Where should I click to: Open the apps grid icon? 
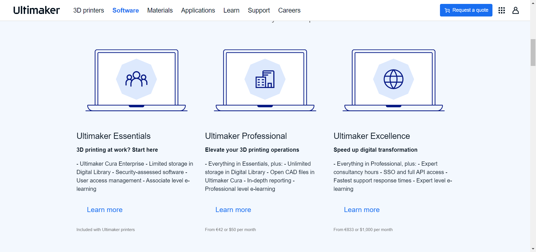502,10
